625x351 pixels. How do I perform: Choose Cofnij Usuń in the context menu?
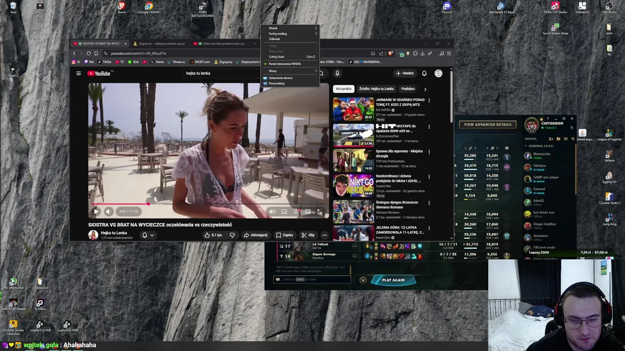(x=290, y=57)
